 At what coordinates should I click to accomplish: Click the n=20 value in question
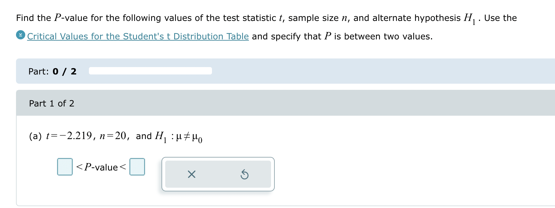click(113, 136)
